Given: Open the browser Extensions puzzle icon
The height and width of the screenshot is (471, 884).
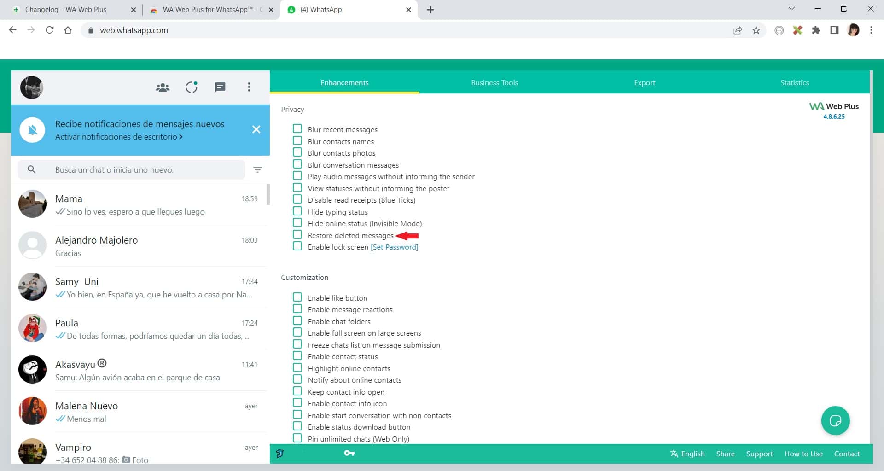Looking at the screenshot, I should coord(816,30).
